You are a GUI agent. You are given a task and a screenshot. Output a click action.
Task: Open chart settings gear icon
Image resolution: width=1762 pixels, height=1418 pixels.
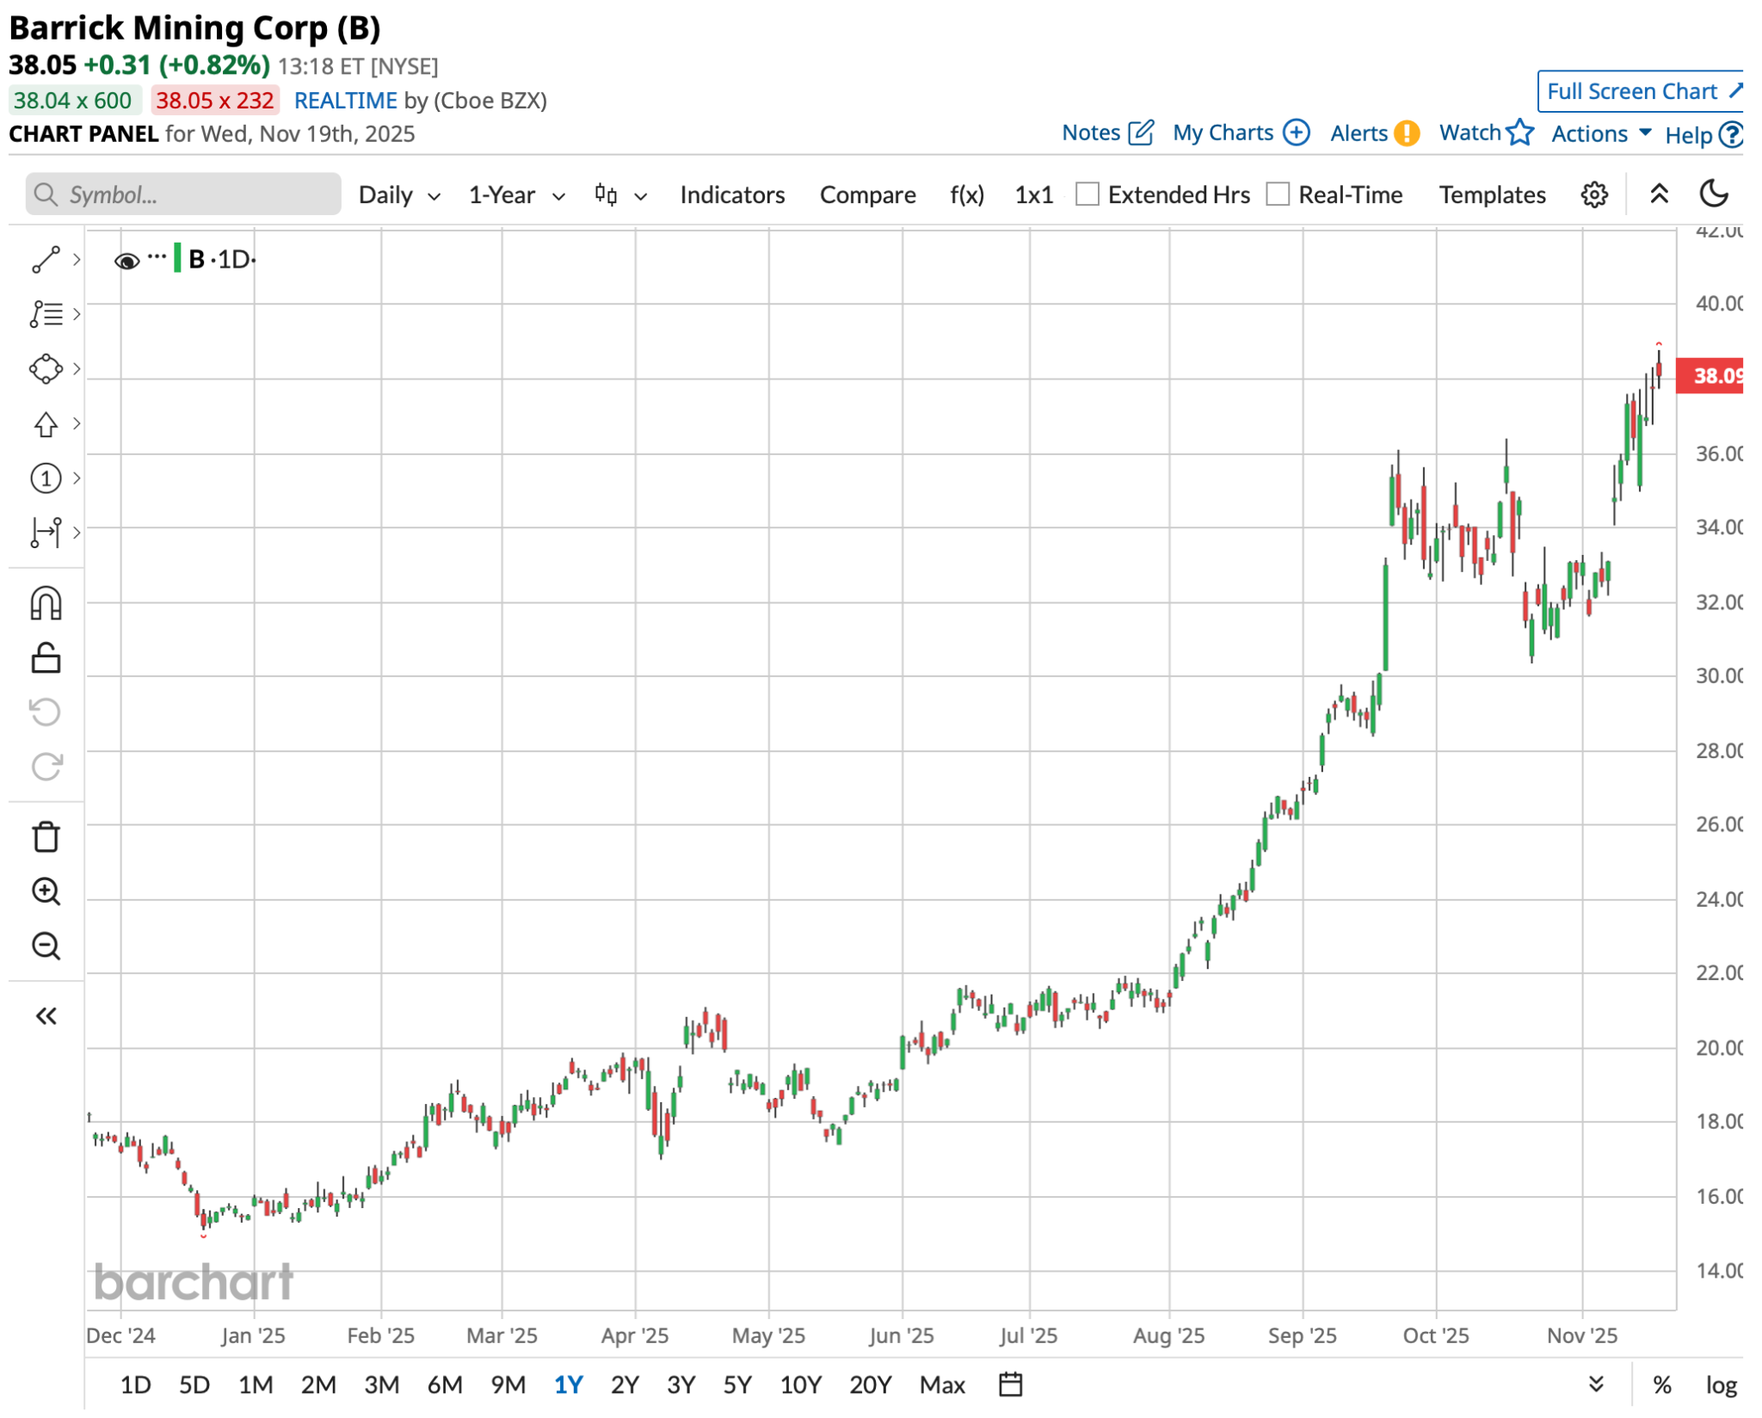tap(1593, 194)
